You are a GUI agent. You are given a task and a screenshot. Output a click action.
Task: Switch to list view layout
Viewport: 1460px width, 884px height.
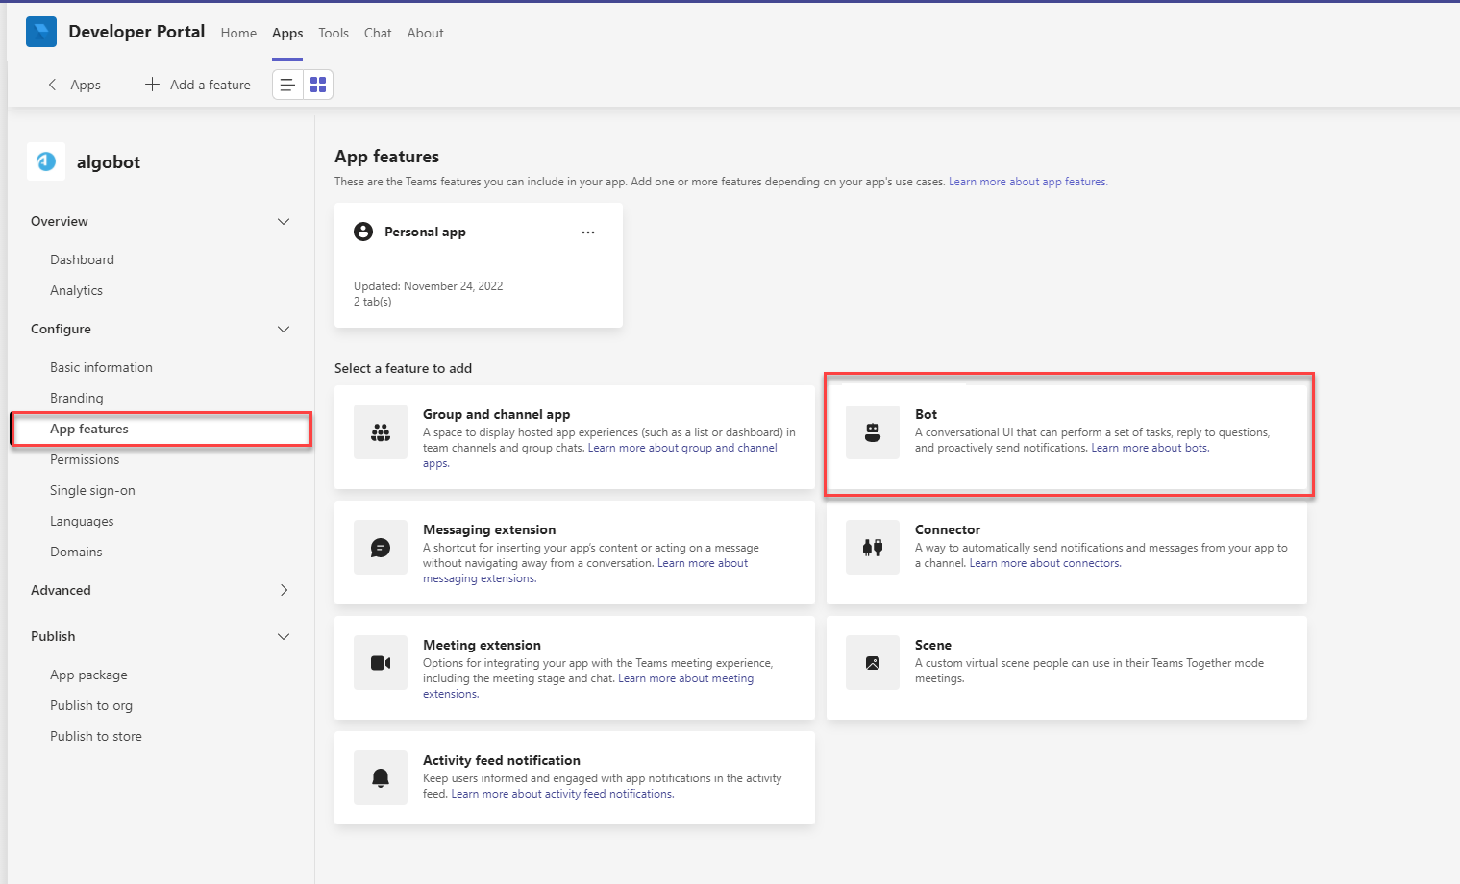287,85
